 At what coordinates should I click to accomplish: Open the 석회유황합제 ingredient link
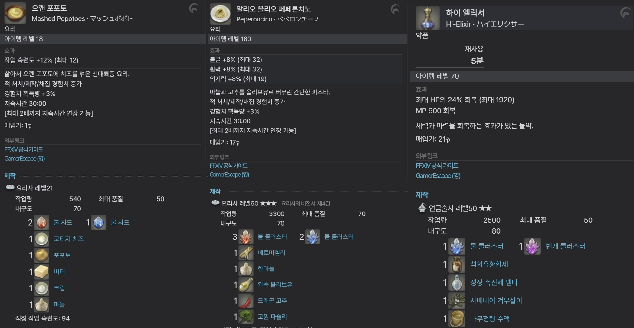pos(489,264)
